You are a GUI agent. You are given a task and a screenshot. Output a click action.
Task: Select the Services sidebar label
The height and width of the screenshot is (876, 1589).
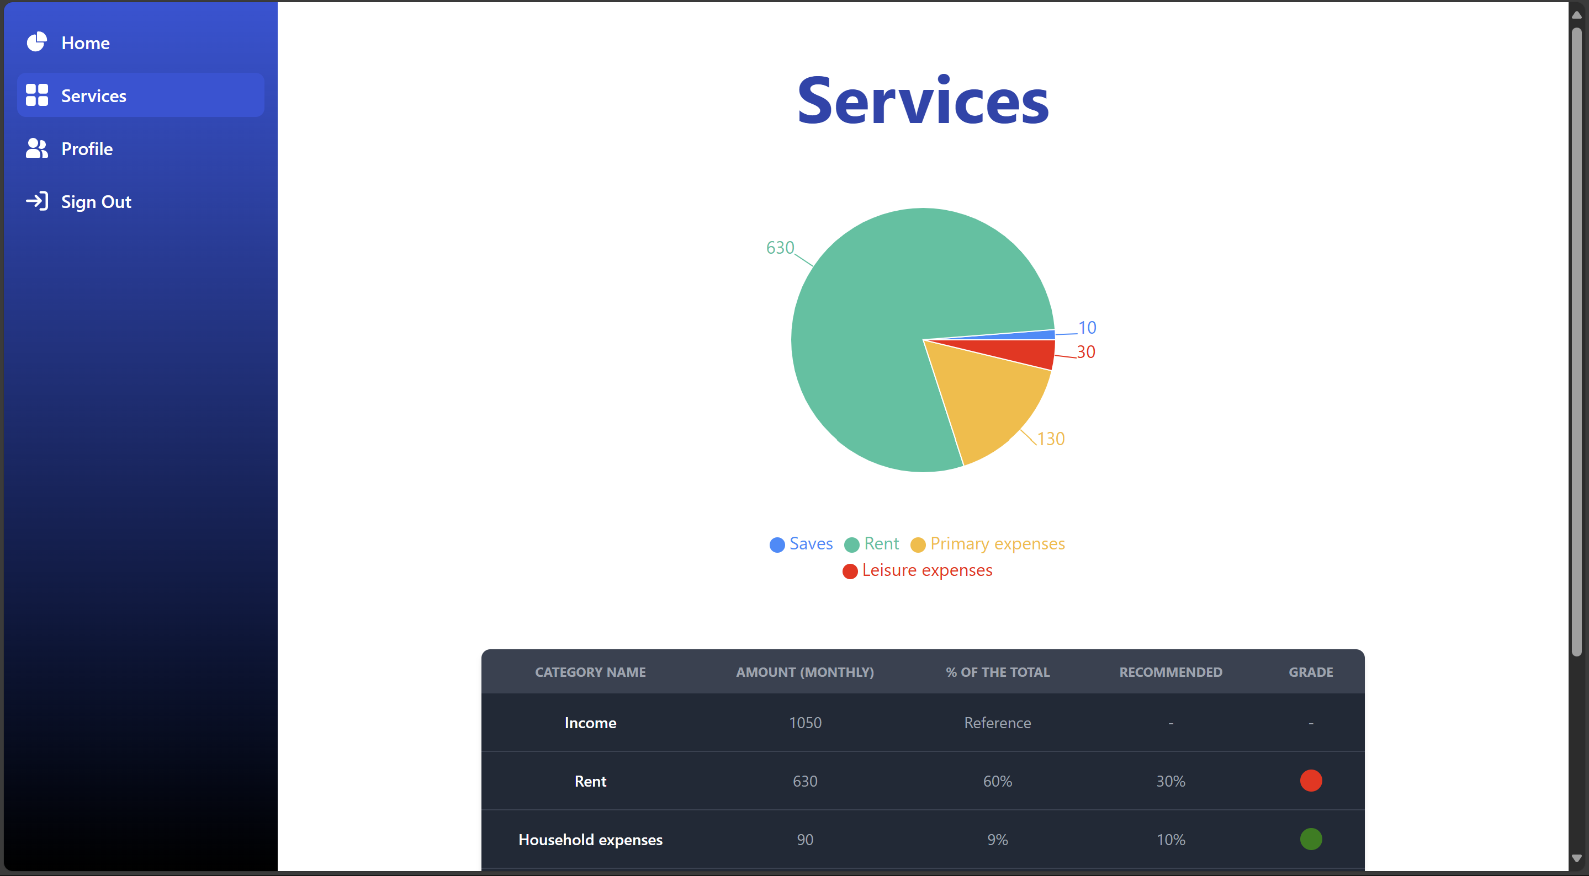pos(94,96)
